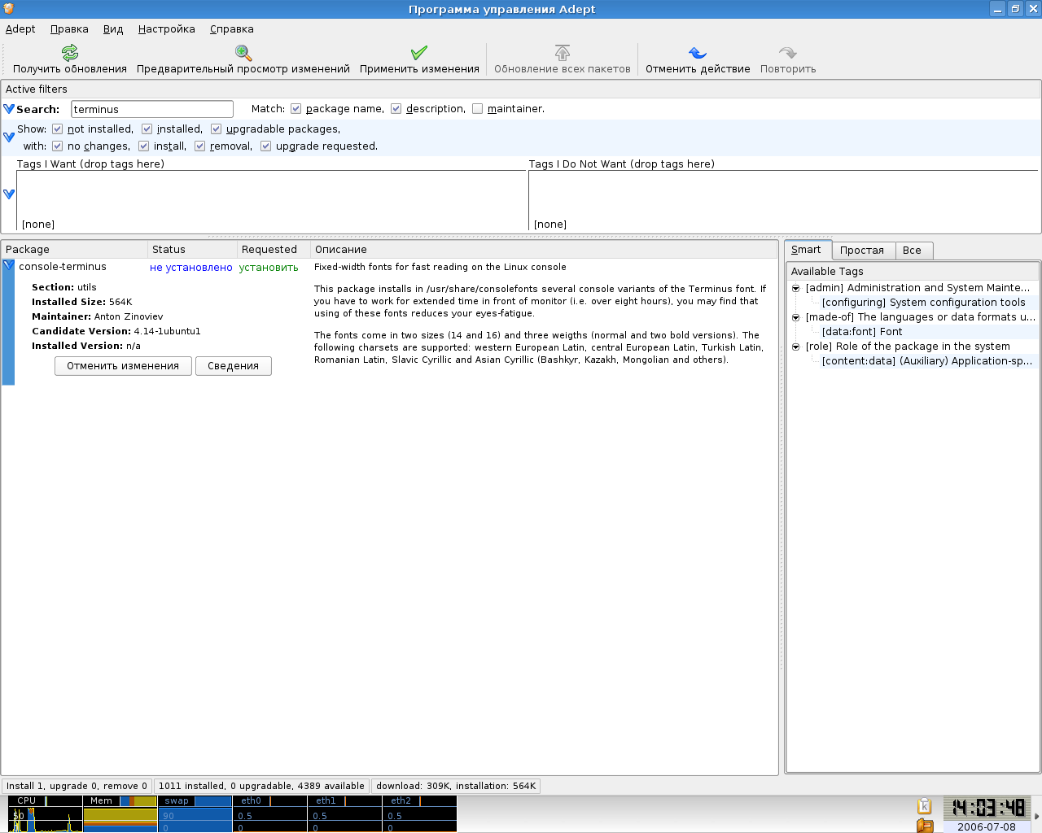This screenshot has height=833, width=1042.
Task: Select the [configuring] System configuration tools tag
Action: click(x=923, y=303)
